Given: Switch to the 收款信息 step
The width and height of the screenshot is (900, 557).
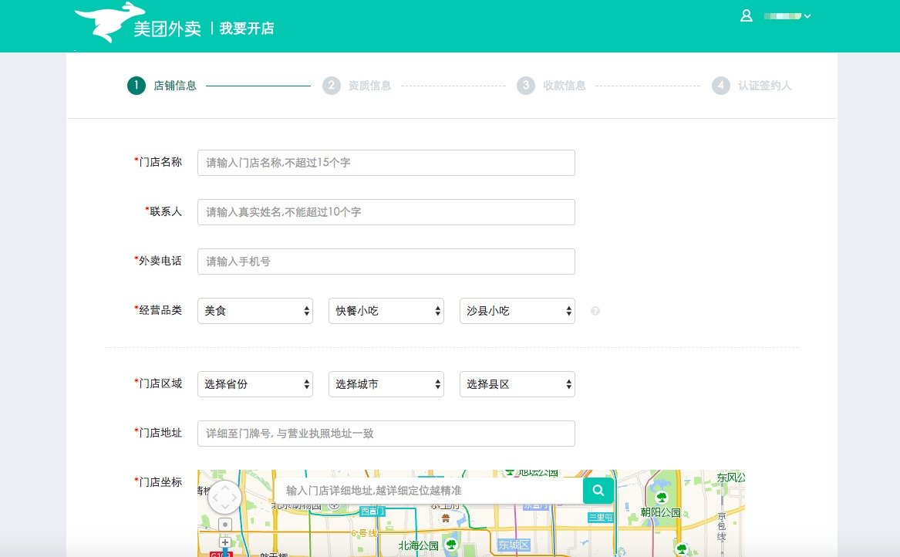Looking at the screenshot, I should [552, 86].
